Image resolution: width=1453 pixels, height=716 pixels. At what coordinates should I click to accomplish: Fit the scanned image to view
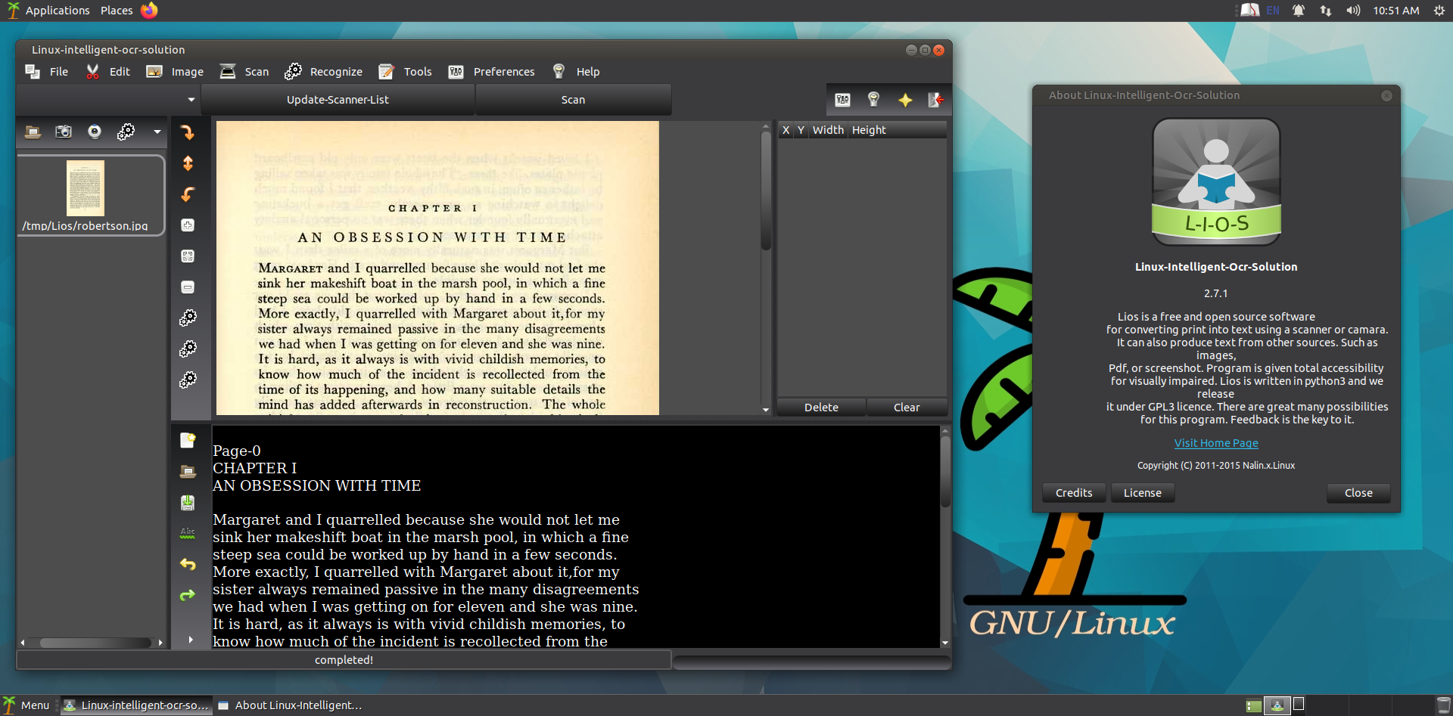(188, 256)
